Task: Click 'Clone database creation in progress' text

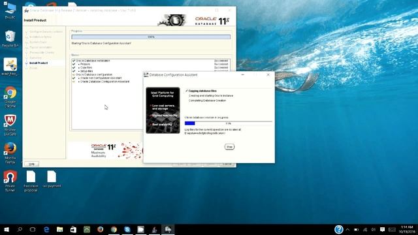Action: tap(206, 117)
